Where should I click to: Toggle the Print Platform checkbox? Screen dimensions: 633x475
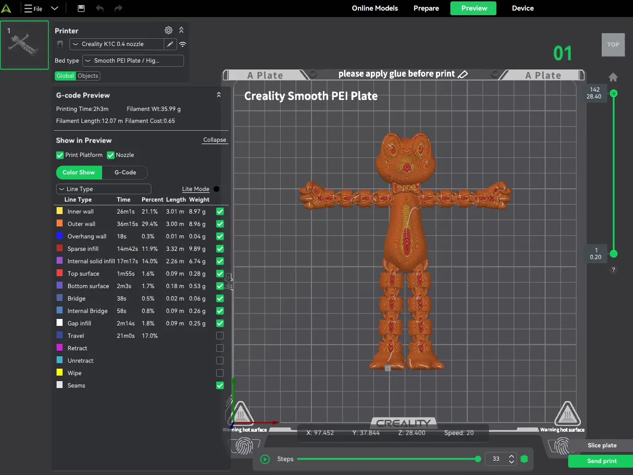pos(60,155)
